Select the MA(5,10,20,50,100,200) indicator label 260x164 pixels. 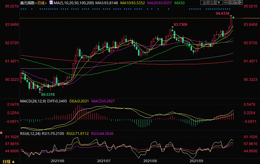(x=72, y=3)
